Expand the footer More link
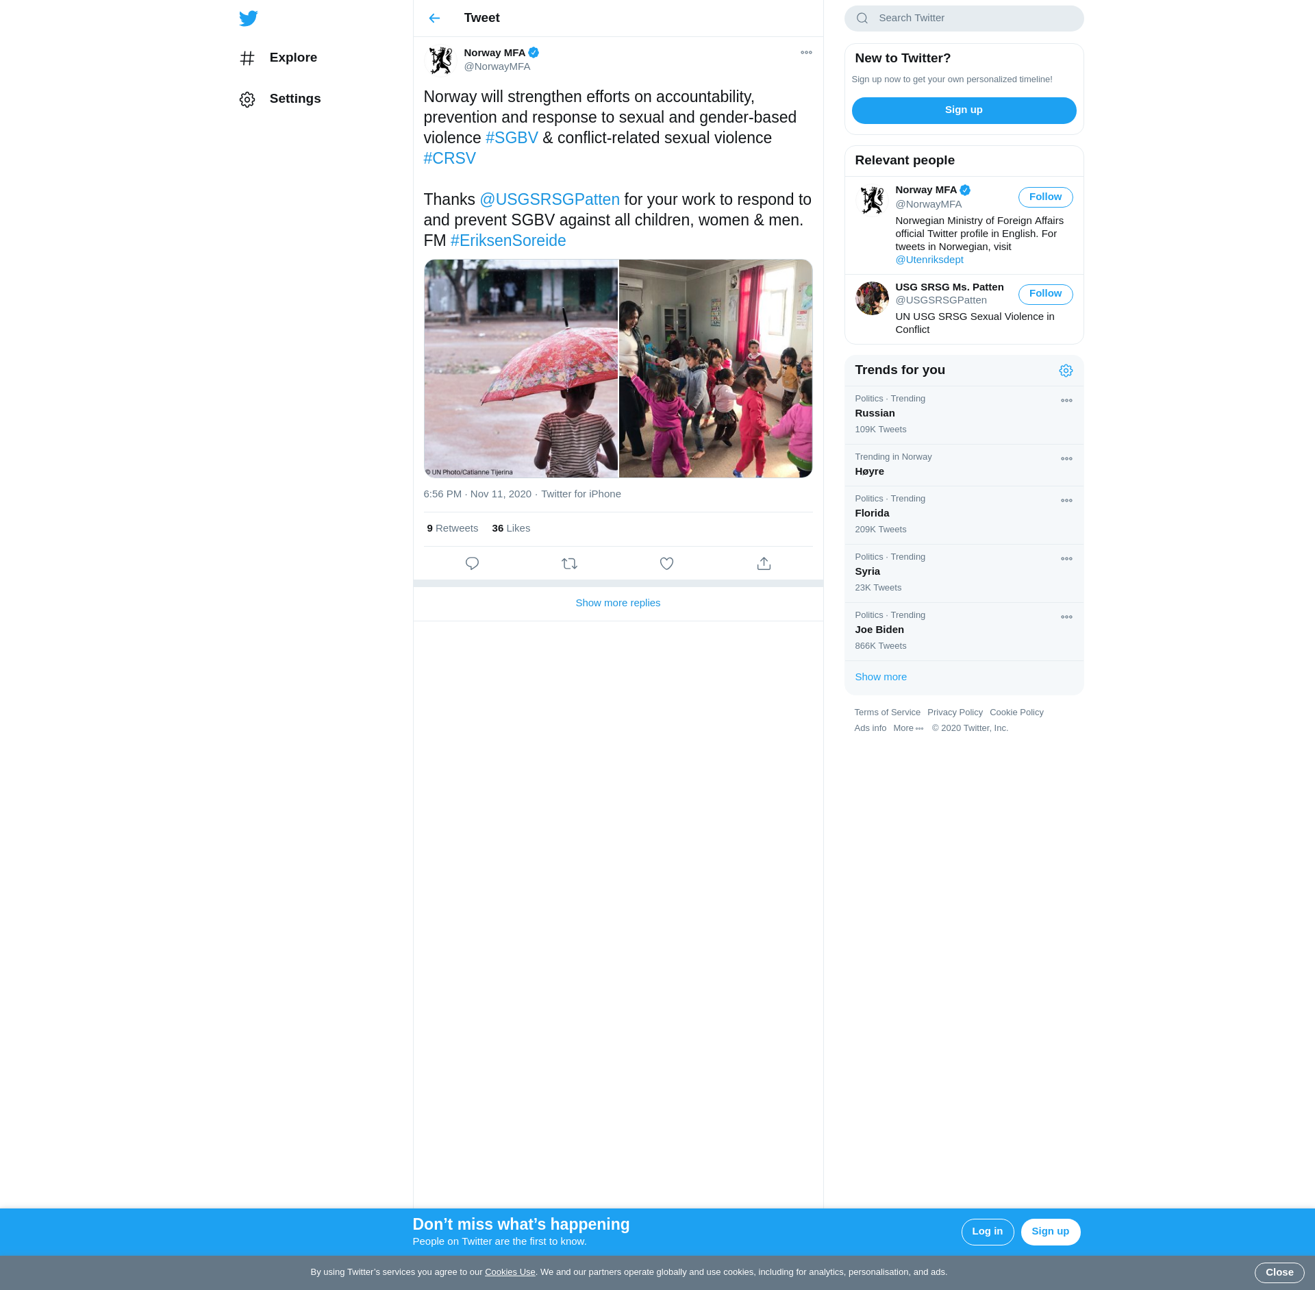The image size is (1315, 1290). pos(907,728)
